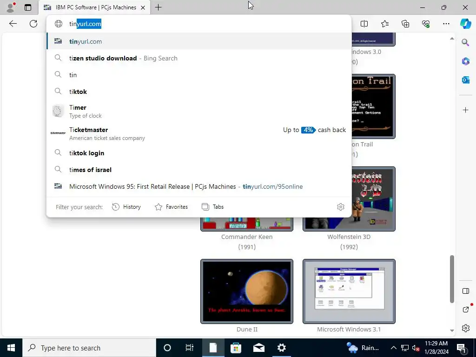The image size is (476, 357).
Task: Open Collections icon in toolbar
Action: pos(405,24)
